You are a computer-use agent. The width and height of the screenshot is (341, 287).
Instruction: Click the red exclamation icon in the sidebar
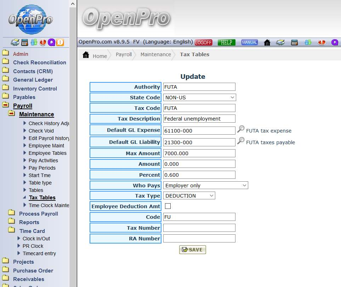[x=43, y=42]
